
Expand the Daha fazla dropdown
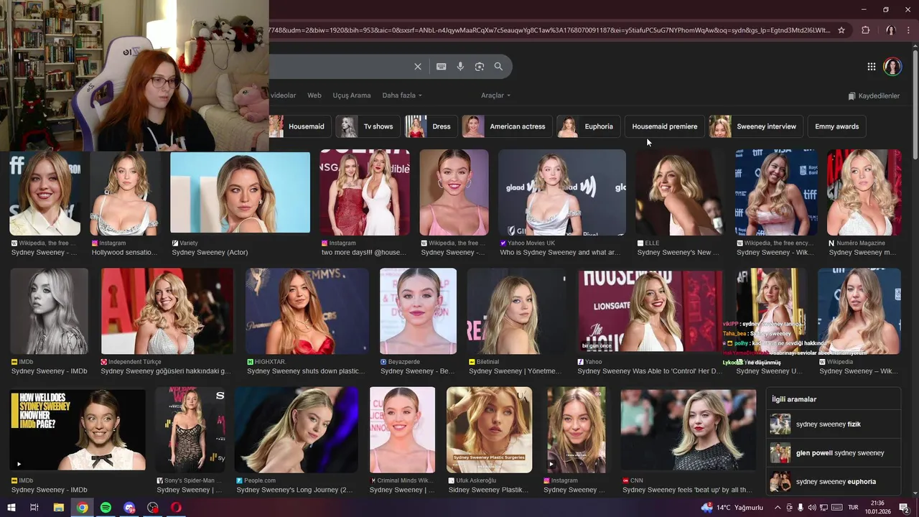click(401, 96)
